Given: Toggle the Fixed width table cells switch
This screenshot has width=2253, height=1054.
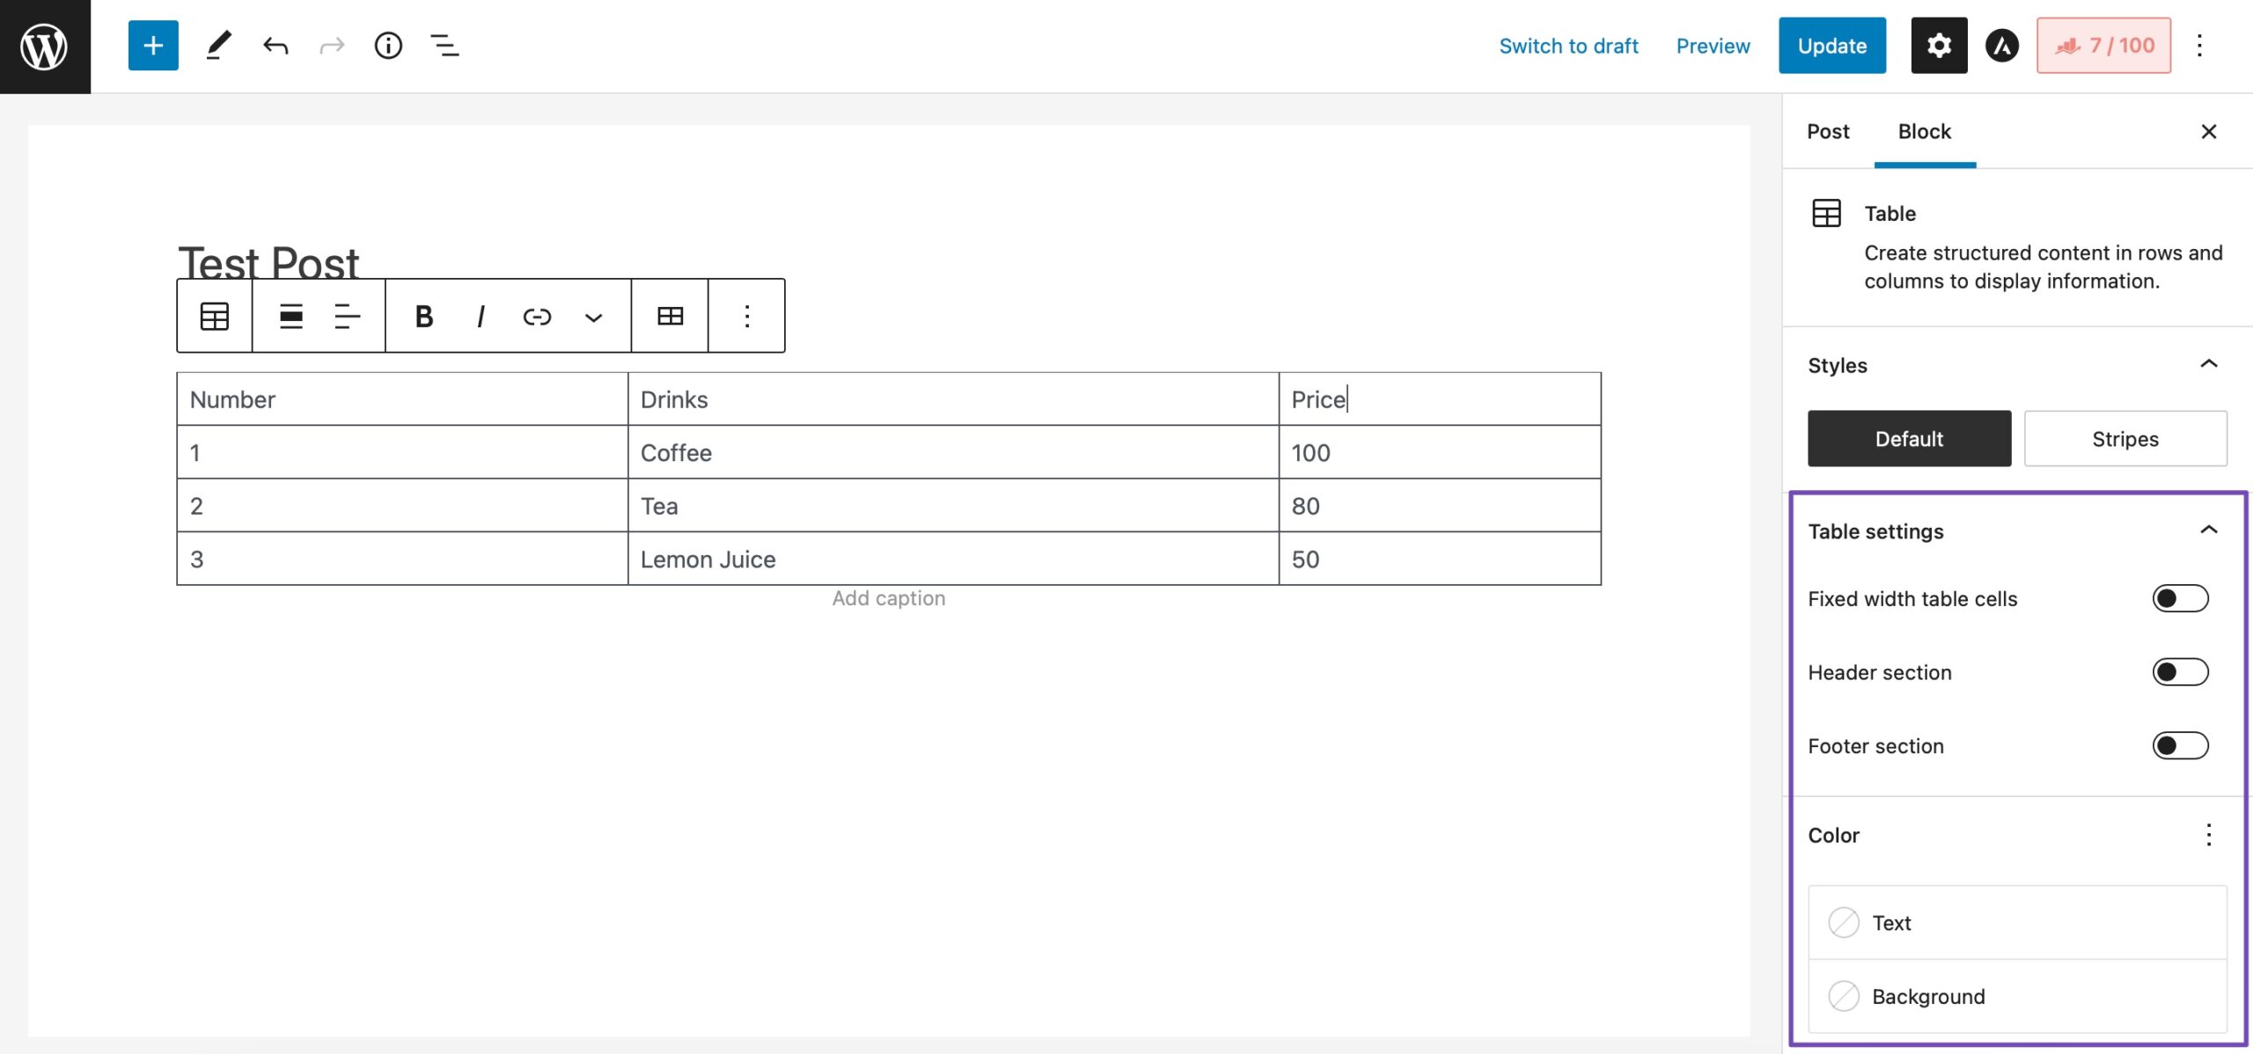Looking at the screenshot, I should click(x=2180, y=597).
